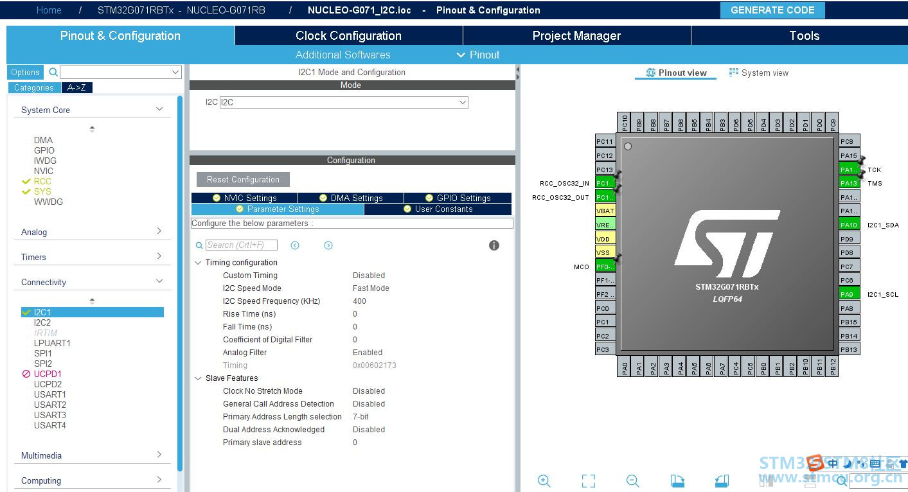908x492 pixels.
Task: Click pin PA8 on the chip
Action: point(850,308)
